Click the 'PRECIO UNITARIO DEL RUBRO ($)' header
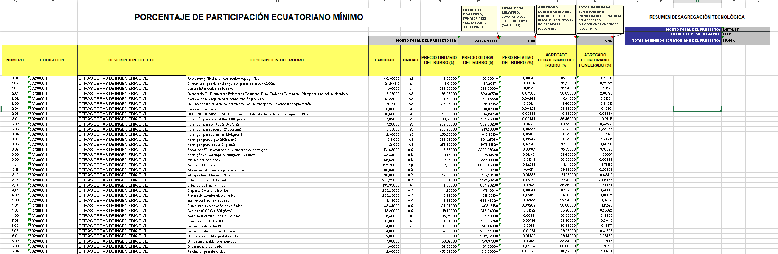This screenshot has width=778, height=254. coord(439,60)
